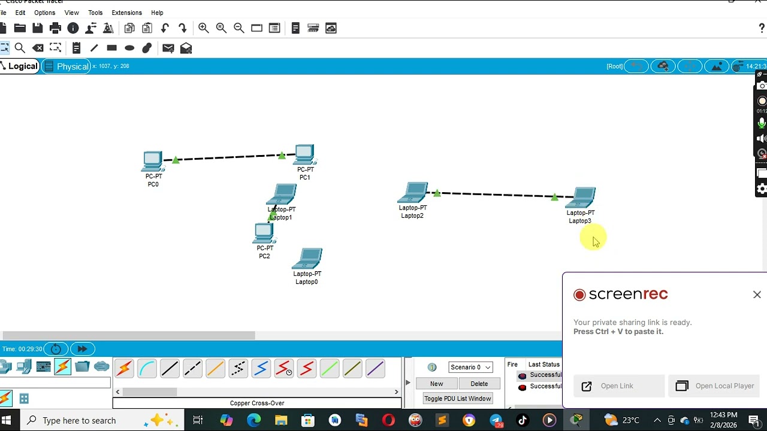Image resolution: width=767 pixels, height=431 pixels.
Task: Zoom out of the workspace
Action: coord(238,28)
